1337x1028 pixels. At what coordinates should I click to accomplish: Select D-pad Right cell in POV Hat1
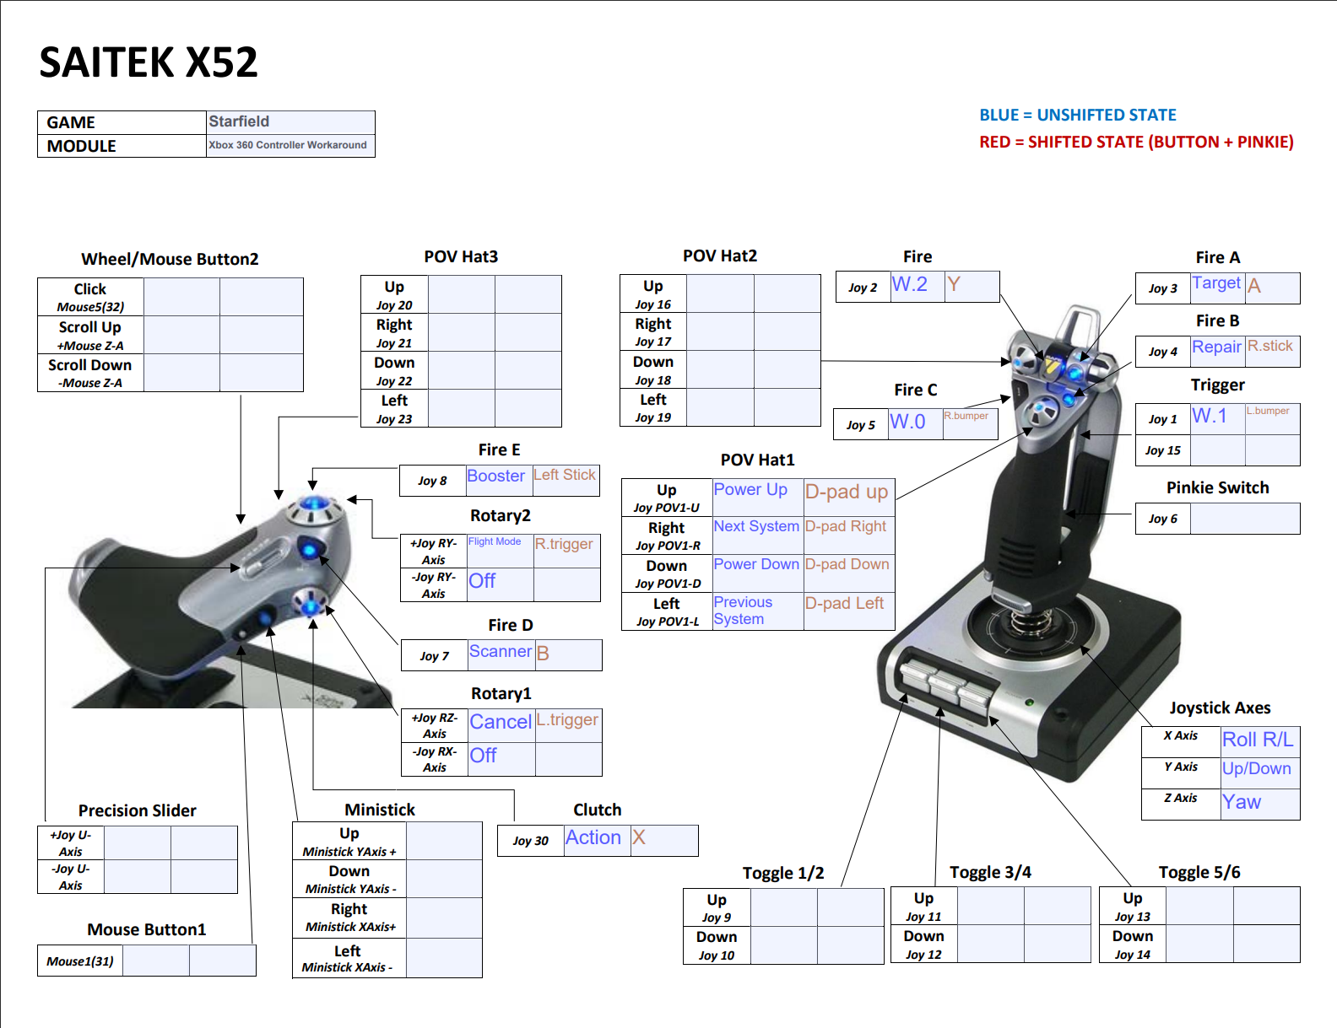click(x=849, y=536)
